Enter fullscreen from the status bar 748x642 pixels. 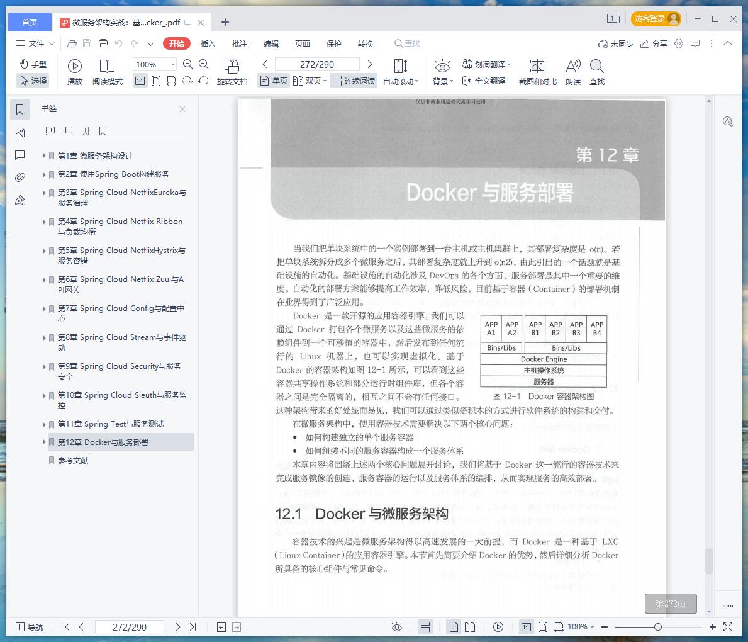click(728, 627)
